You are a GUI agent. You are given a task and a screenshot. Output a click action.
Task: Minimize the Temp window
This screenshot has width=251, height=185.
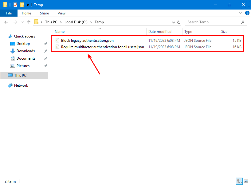pyautogui.click(x=216, y=5)
